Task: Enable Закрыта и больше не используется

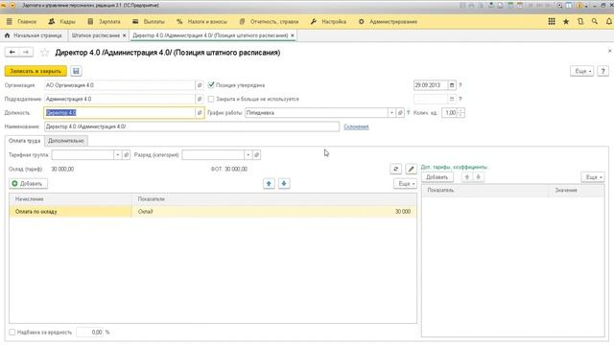Action: click(x=211, y=99)
